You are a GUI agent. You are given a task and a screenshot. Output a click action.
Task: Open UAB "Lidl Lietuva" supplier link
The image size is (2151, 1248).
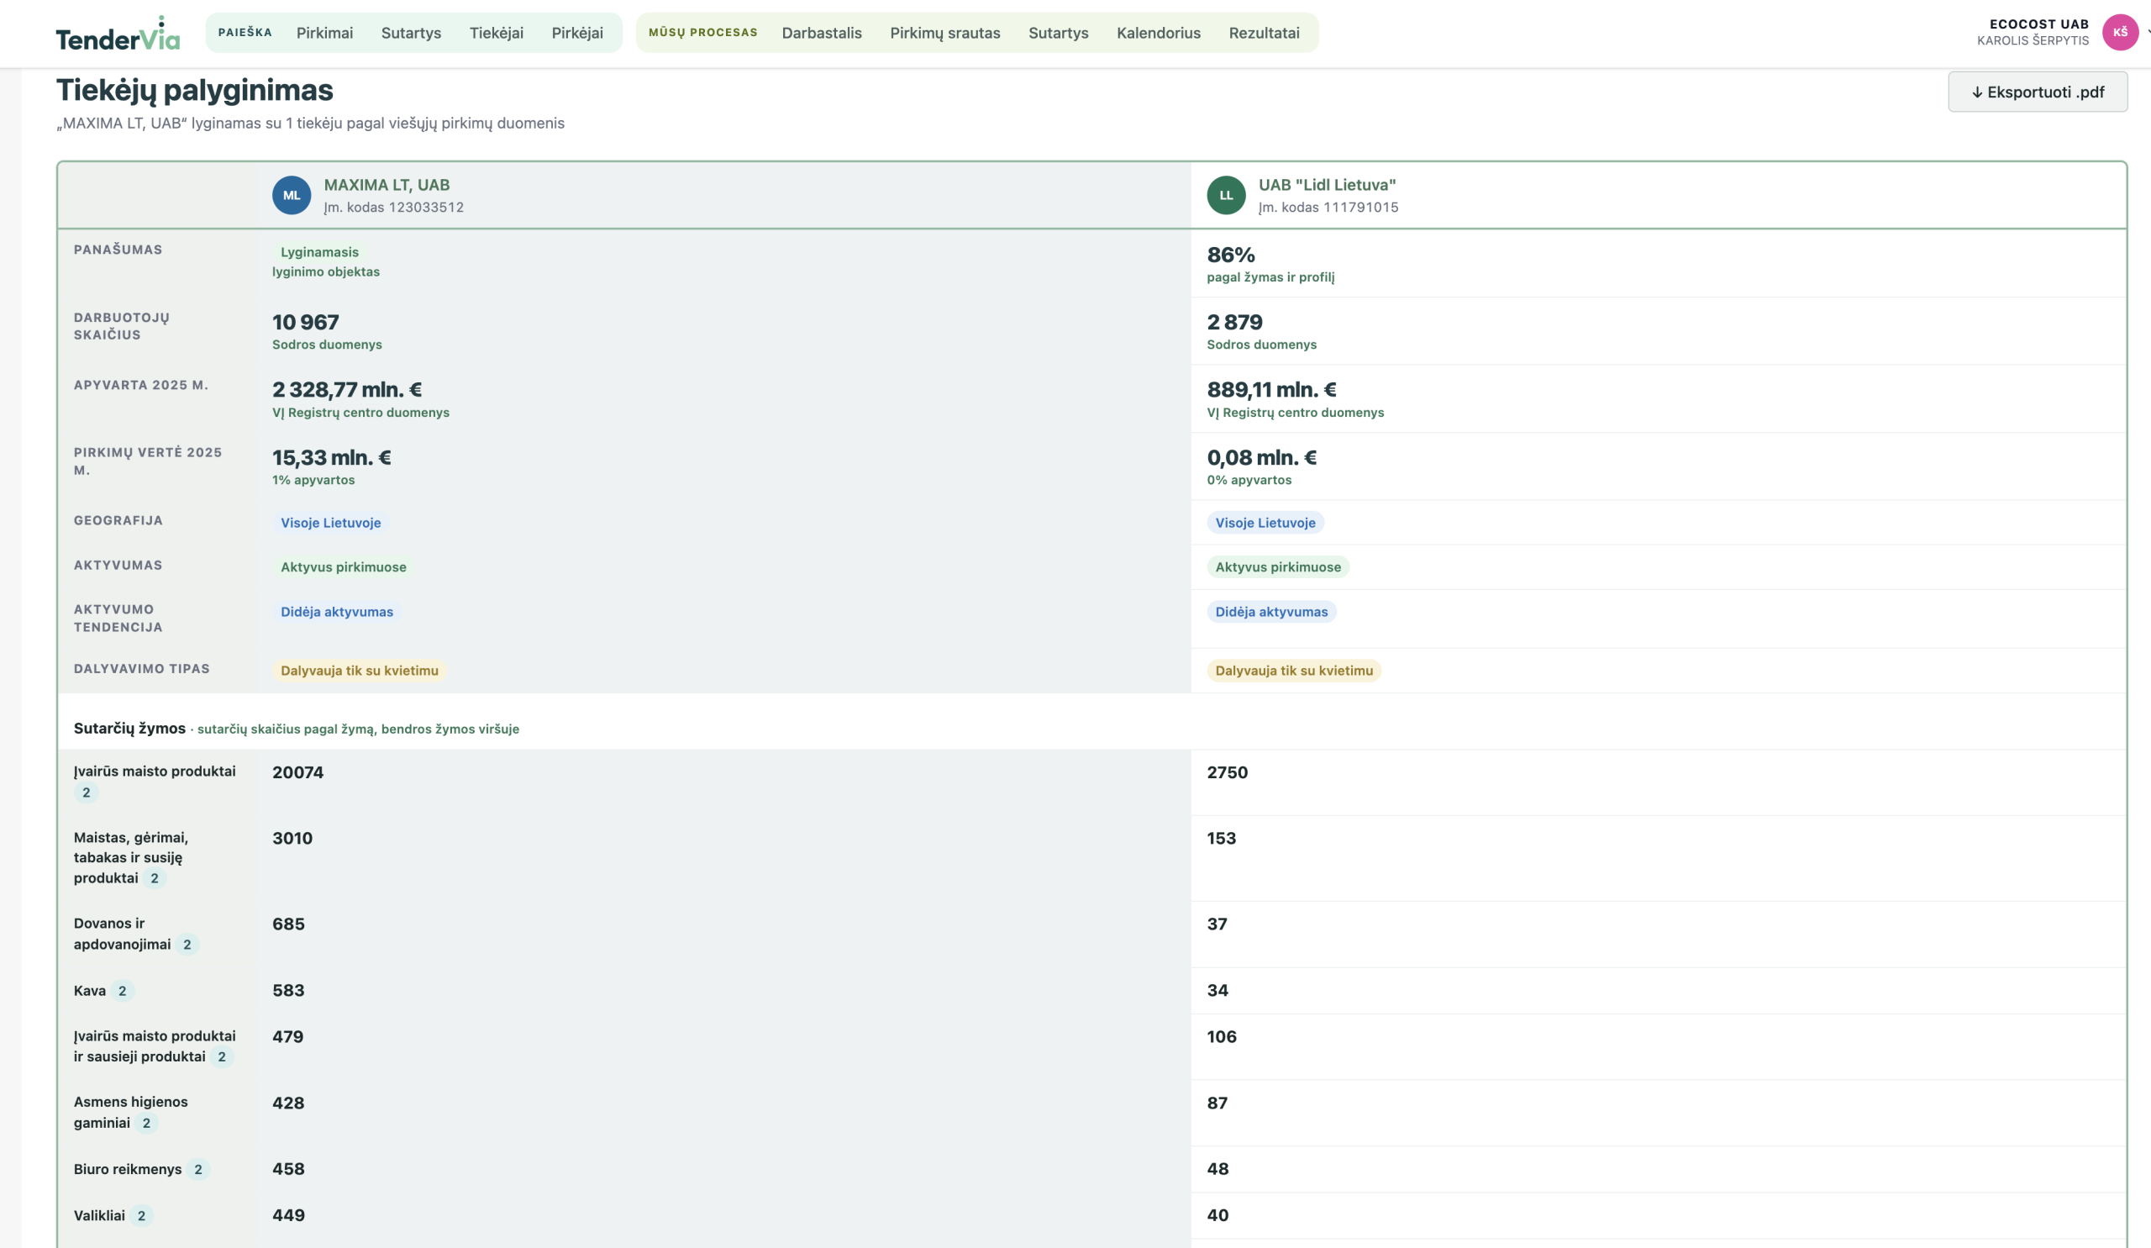(1327, 184)
